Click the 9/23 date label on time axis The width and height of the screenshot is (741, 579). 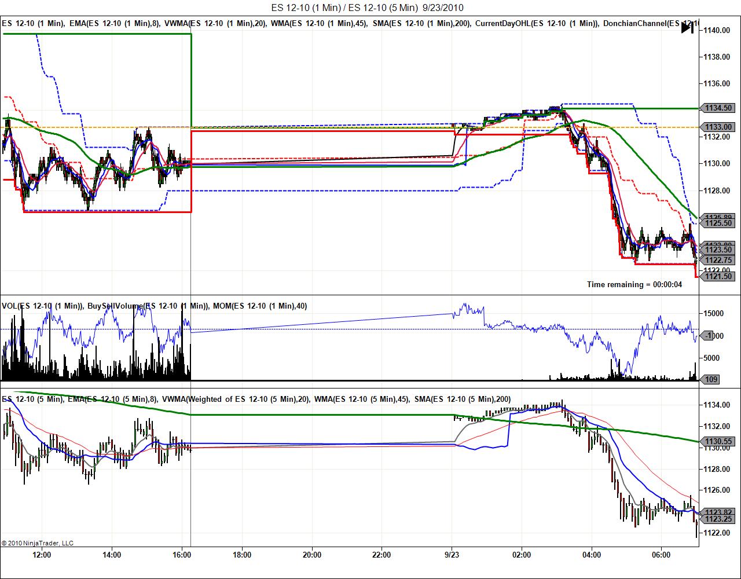click(x=452, y=555)
